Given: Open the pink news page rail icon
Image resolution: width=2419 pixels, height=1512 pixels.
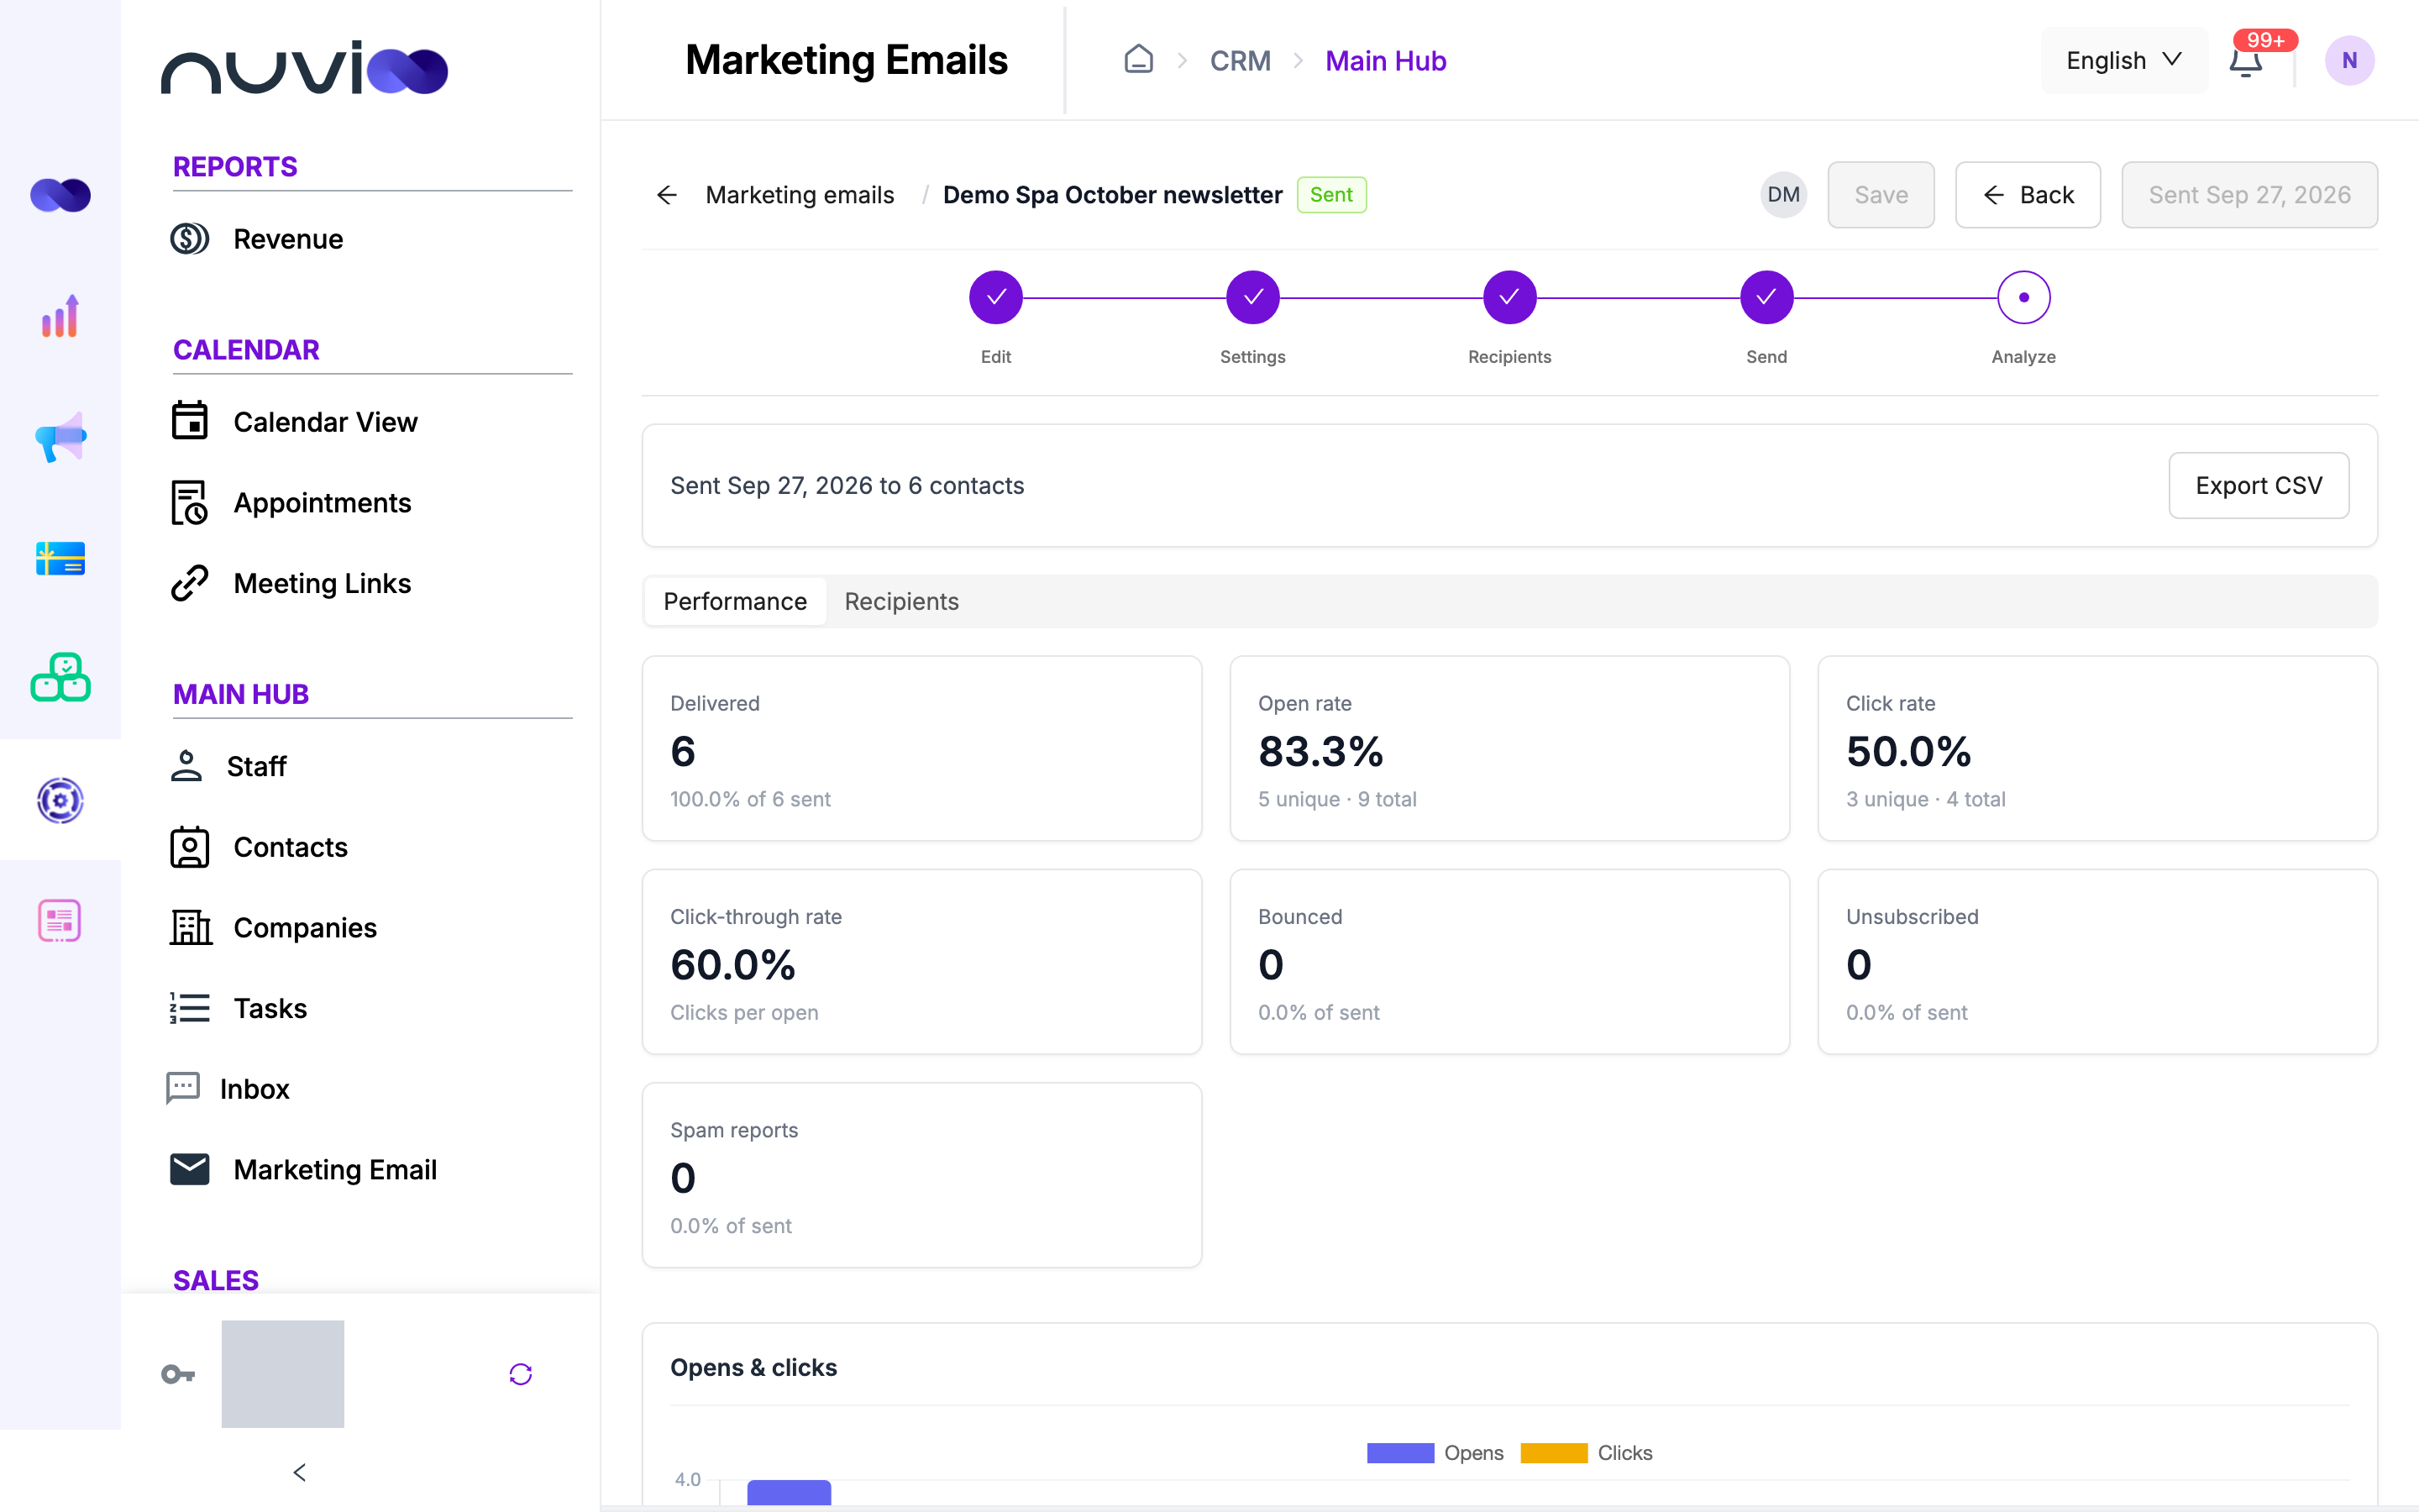Looking at the screenshot, I should (x=60, y=921).
